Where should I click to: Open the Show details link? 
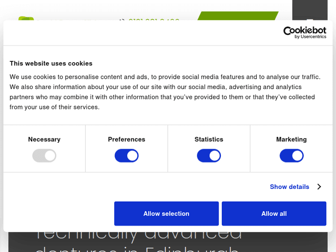(289, 187)
